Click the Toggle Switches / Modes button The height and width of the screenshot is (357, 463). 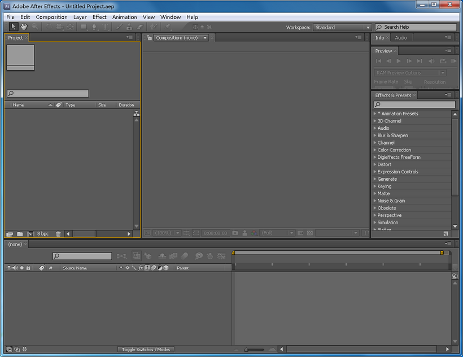click(x=146, y=349)
